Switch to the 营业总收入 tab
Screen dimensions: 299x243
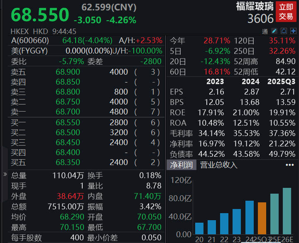[x=218, y=165]
